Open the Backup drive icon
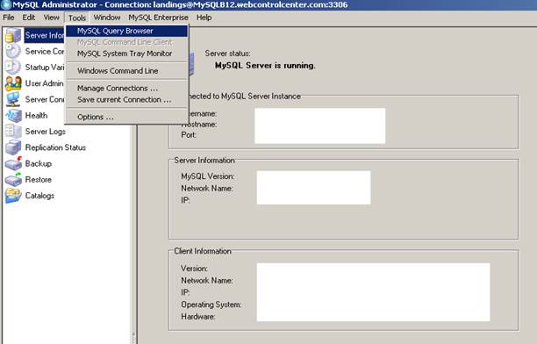The height and width of the screenshot is (344, 537). [x=13, y=163]
